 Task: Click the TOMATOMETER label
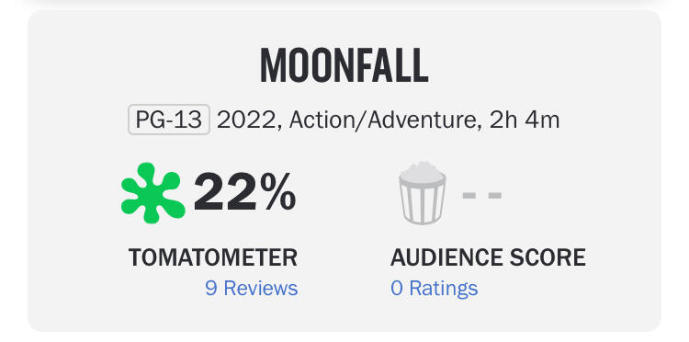tap(213, 257)
